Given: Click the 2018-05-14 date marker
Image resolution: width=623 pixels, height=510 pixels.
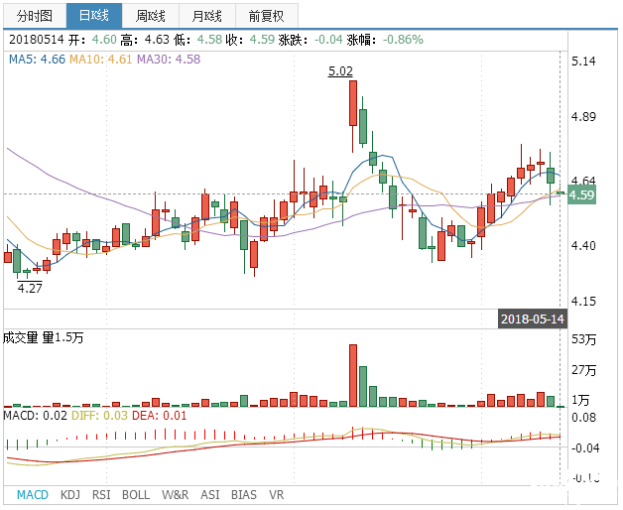Looking at the screenshot, I should point(533,319).
